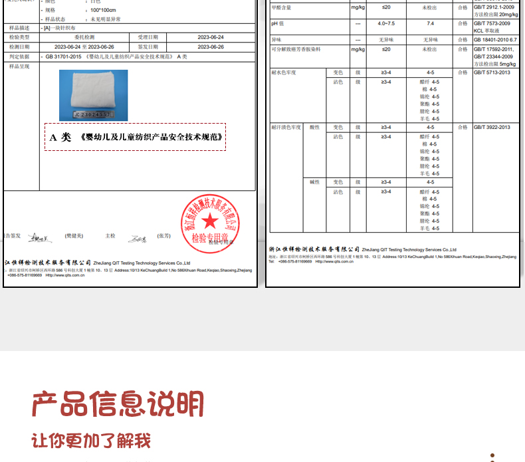Click the 甲醛含量 test item
The image size is (525, 462).
point(281,7)
